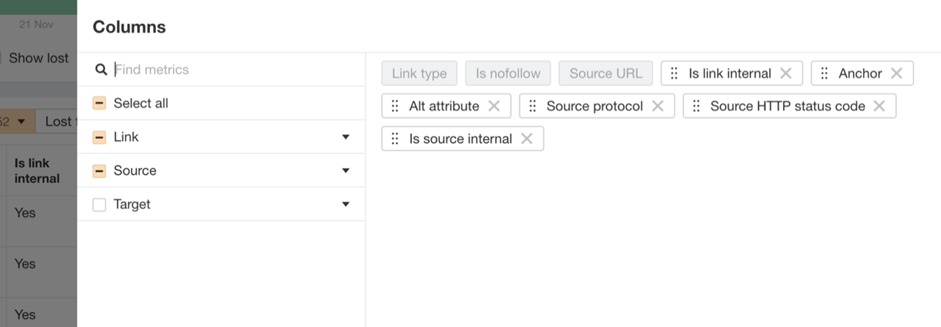
Task: Click the locked Source URL chip
Action: pyautogui.click(x=606, y=73)
